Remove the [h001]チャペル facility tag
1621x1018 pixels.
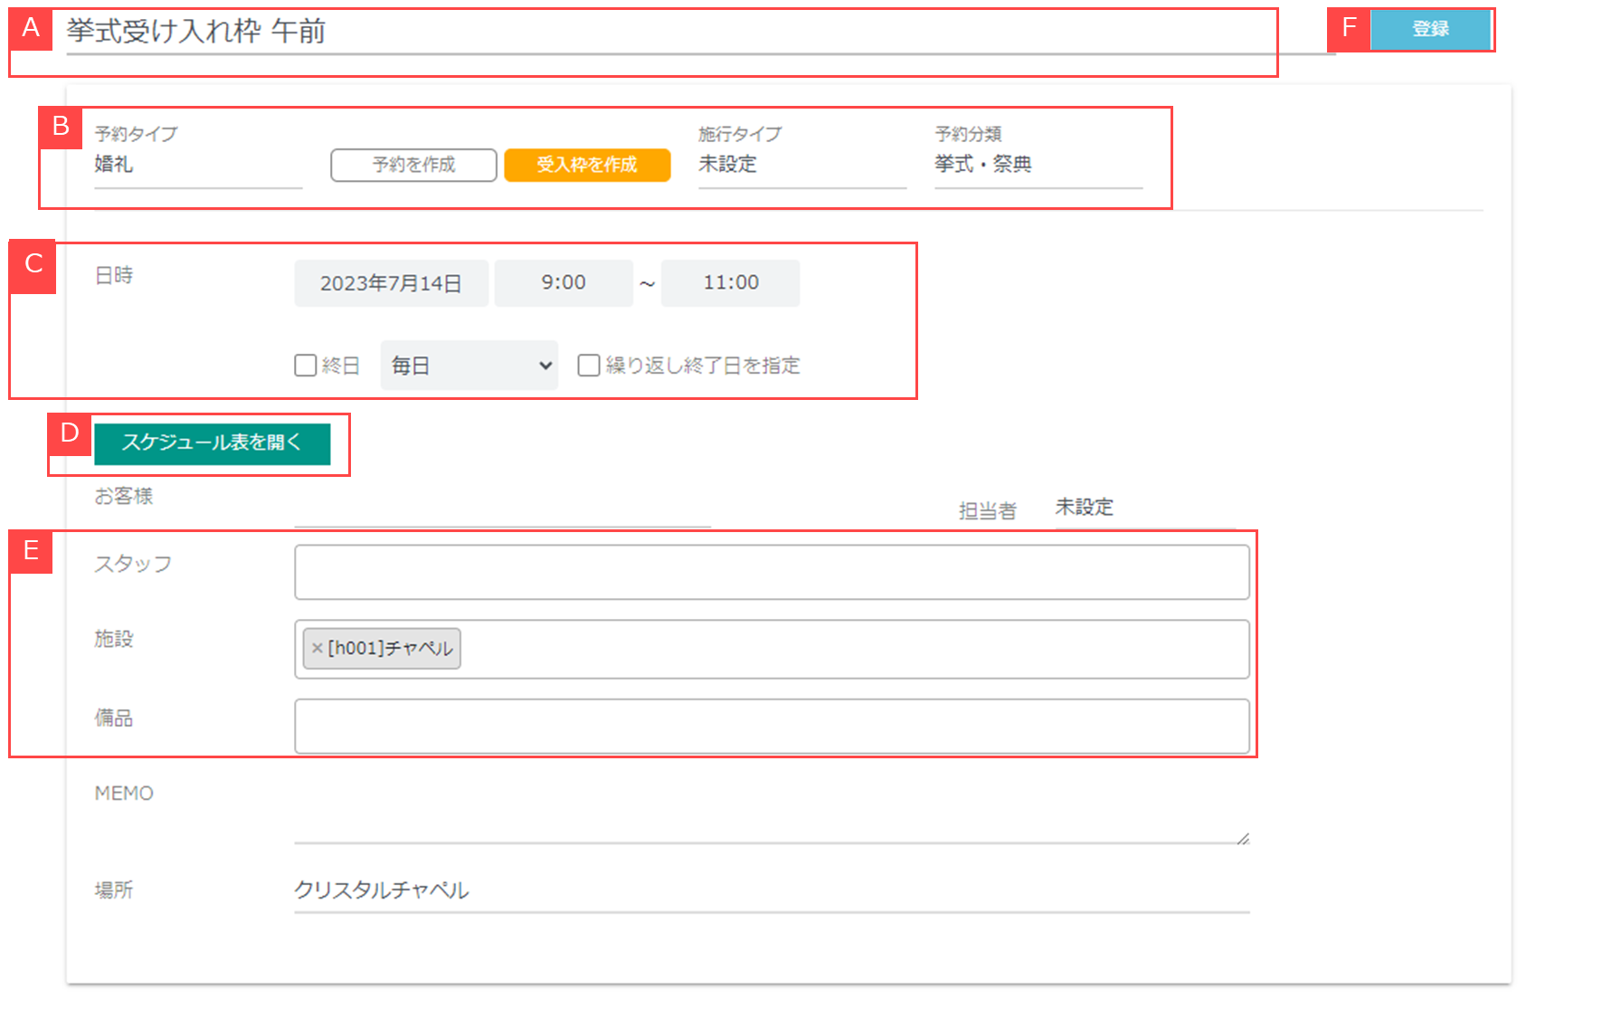[317, 648]
